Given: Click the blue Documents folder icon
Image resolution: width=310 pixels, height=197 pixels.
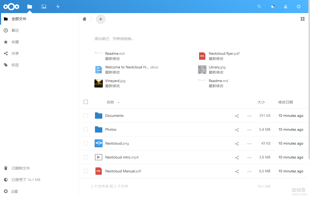Looking at the screenshot, I should coord(98,116).
